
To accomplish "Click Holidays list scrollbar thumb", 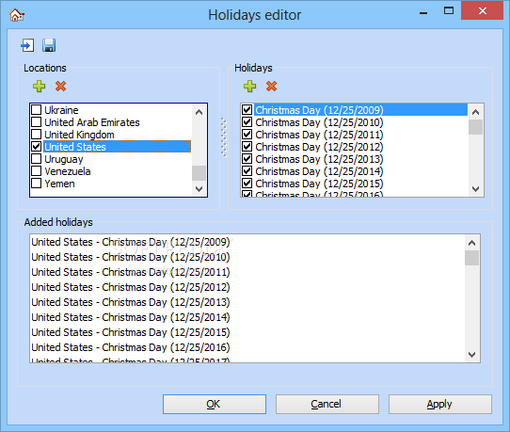I will tap(475, 127).
